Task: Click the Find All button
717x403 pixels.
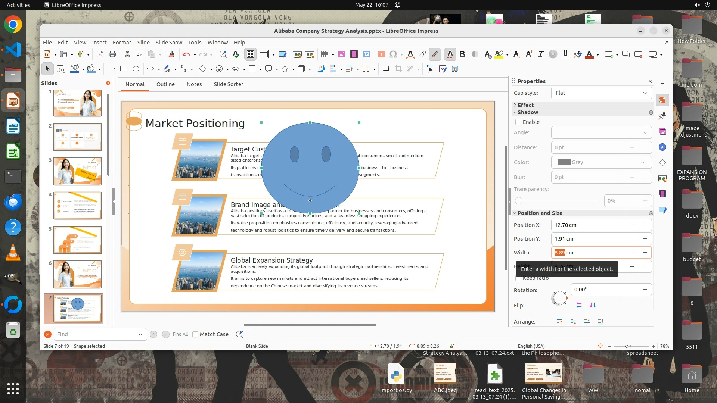Action: 180,334
